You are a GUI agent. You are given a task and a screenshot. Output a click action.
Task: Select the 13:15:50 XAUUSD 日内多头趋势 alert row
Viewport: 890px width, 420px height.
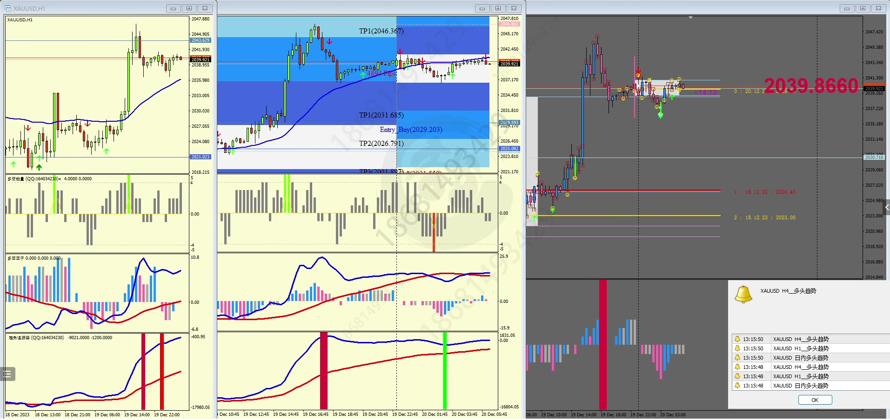click(810, 358)
